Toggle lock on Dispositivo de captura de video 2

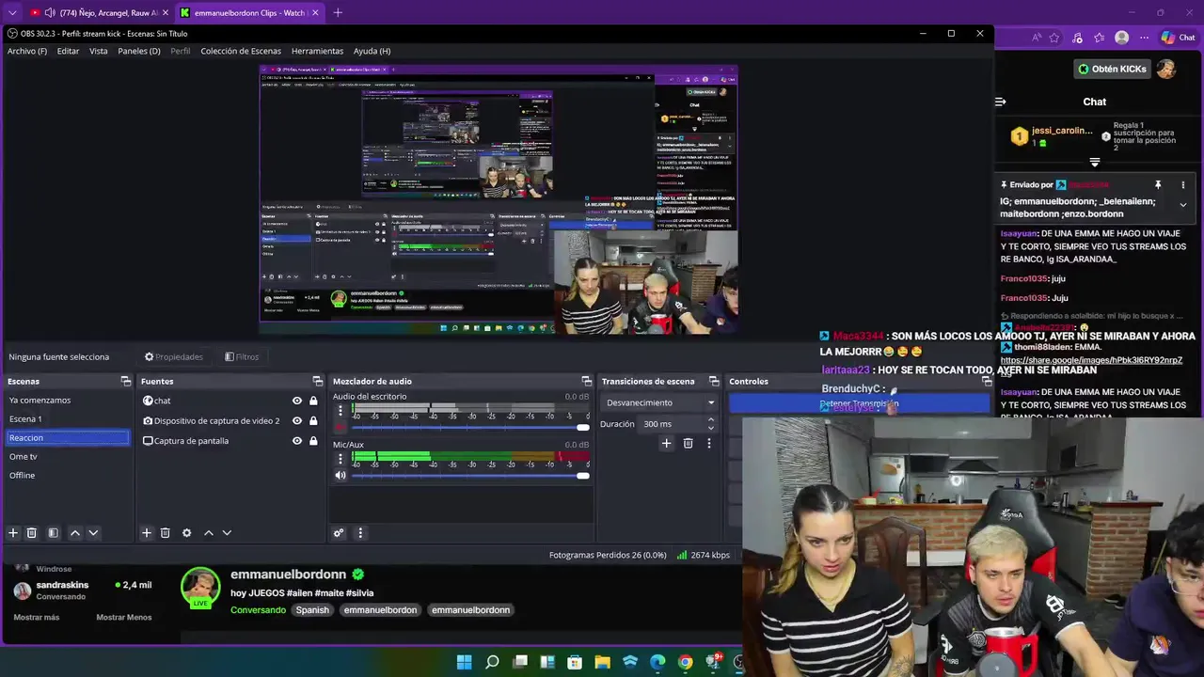313,420
